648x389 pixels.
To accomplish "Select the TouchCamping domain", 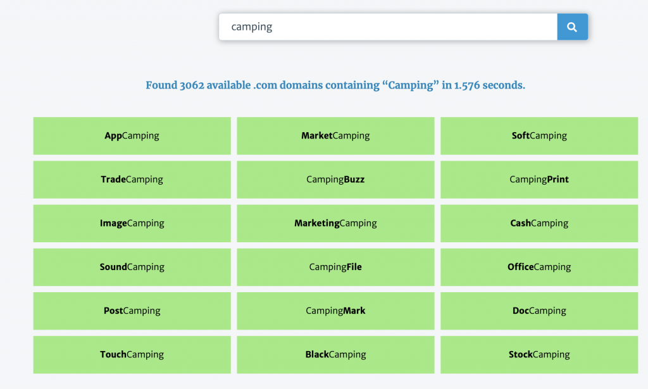I will [x=132, y=355].
